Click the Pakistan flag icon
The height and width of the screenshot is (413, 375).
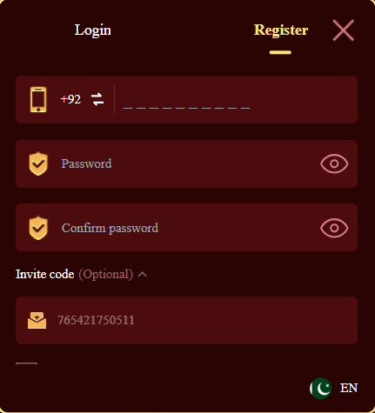coord(320,388)
